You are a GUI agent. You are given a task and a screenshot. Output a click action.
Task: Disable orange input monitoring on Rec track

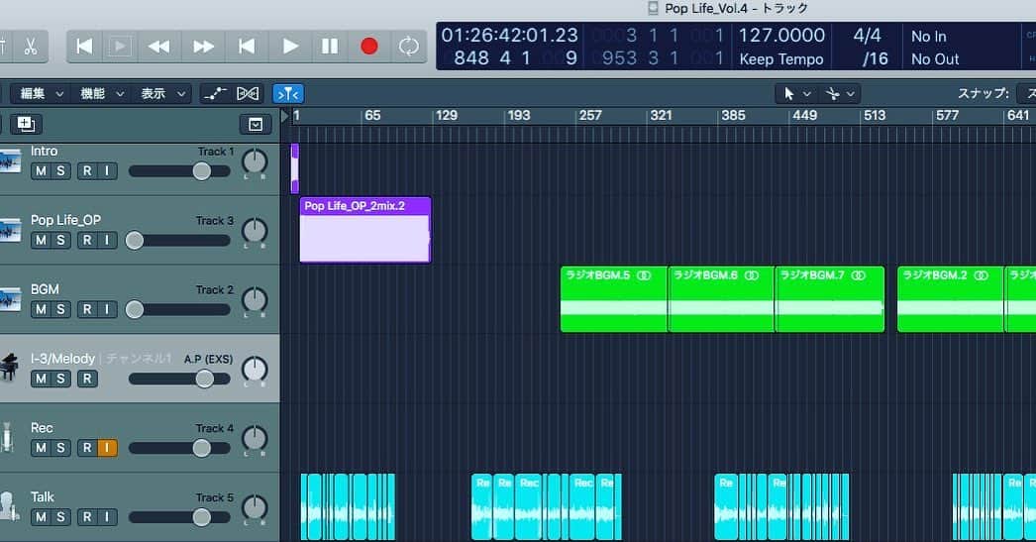pyautogui.click(x=107, y=448)
